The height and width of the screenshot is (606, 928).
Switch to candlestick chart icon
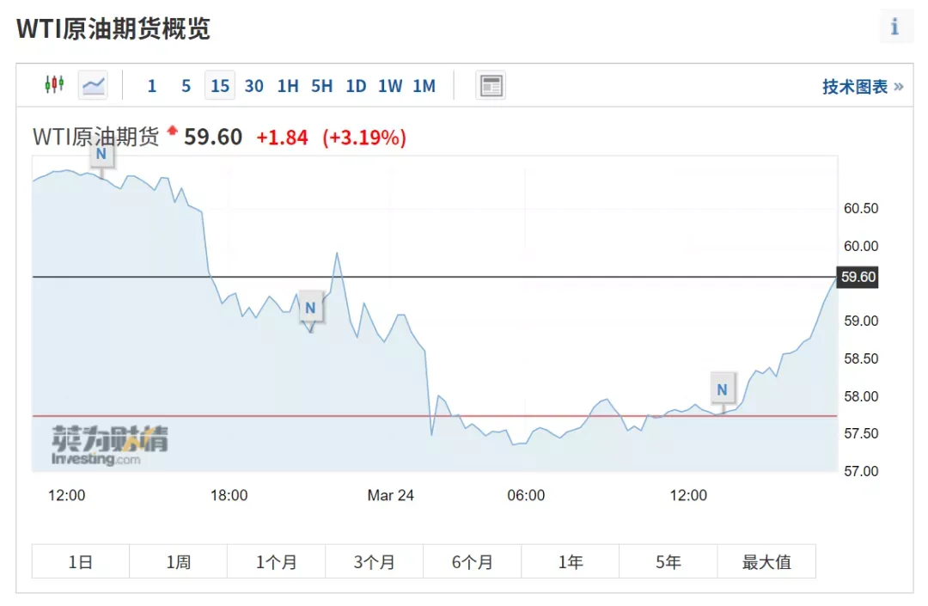tap(54, 84)
